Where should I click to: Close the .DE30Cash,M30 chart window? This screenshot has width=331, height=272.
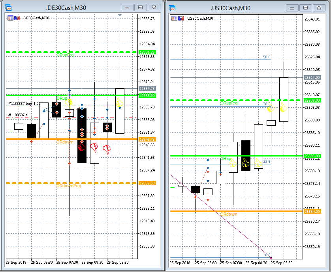(154, 7)
